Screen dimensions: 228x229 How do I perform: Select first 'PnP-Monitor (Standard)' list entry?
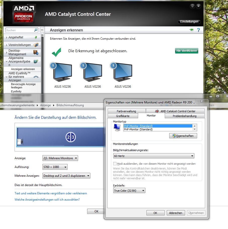click(158, 126)
